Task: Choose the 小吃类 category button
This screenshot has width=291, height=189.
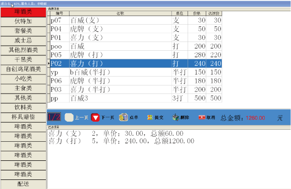Action: click(x=23, y=79)
